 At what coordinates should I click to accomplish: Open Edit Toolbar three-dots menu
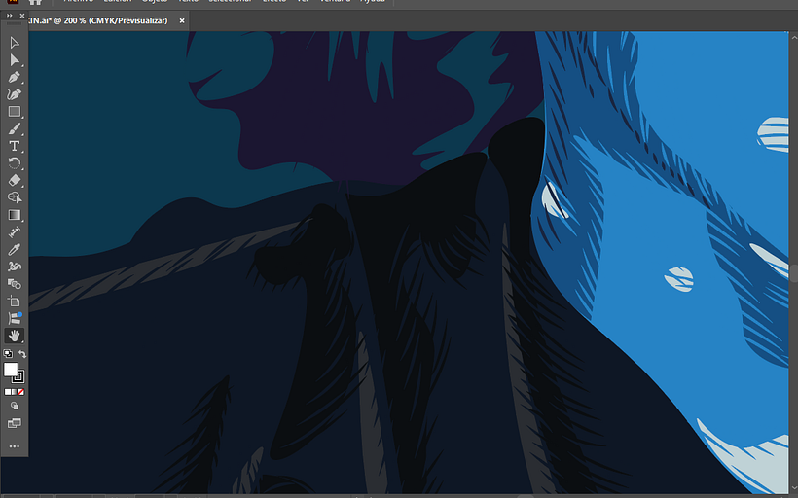point(15,446)
